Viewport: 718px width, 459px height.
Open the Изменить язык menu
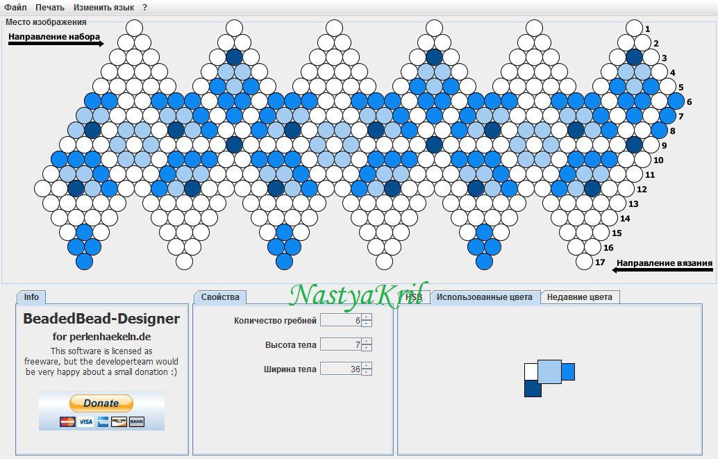click(x=103, y=8)
